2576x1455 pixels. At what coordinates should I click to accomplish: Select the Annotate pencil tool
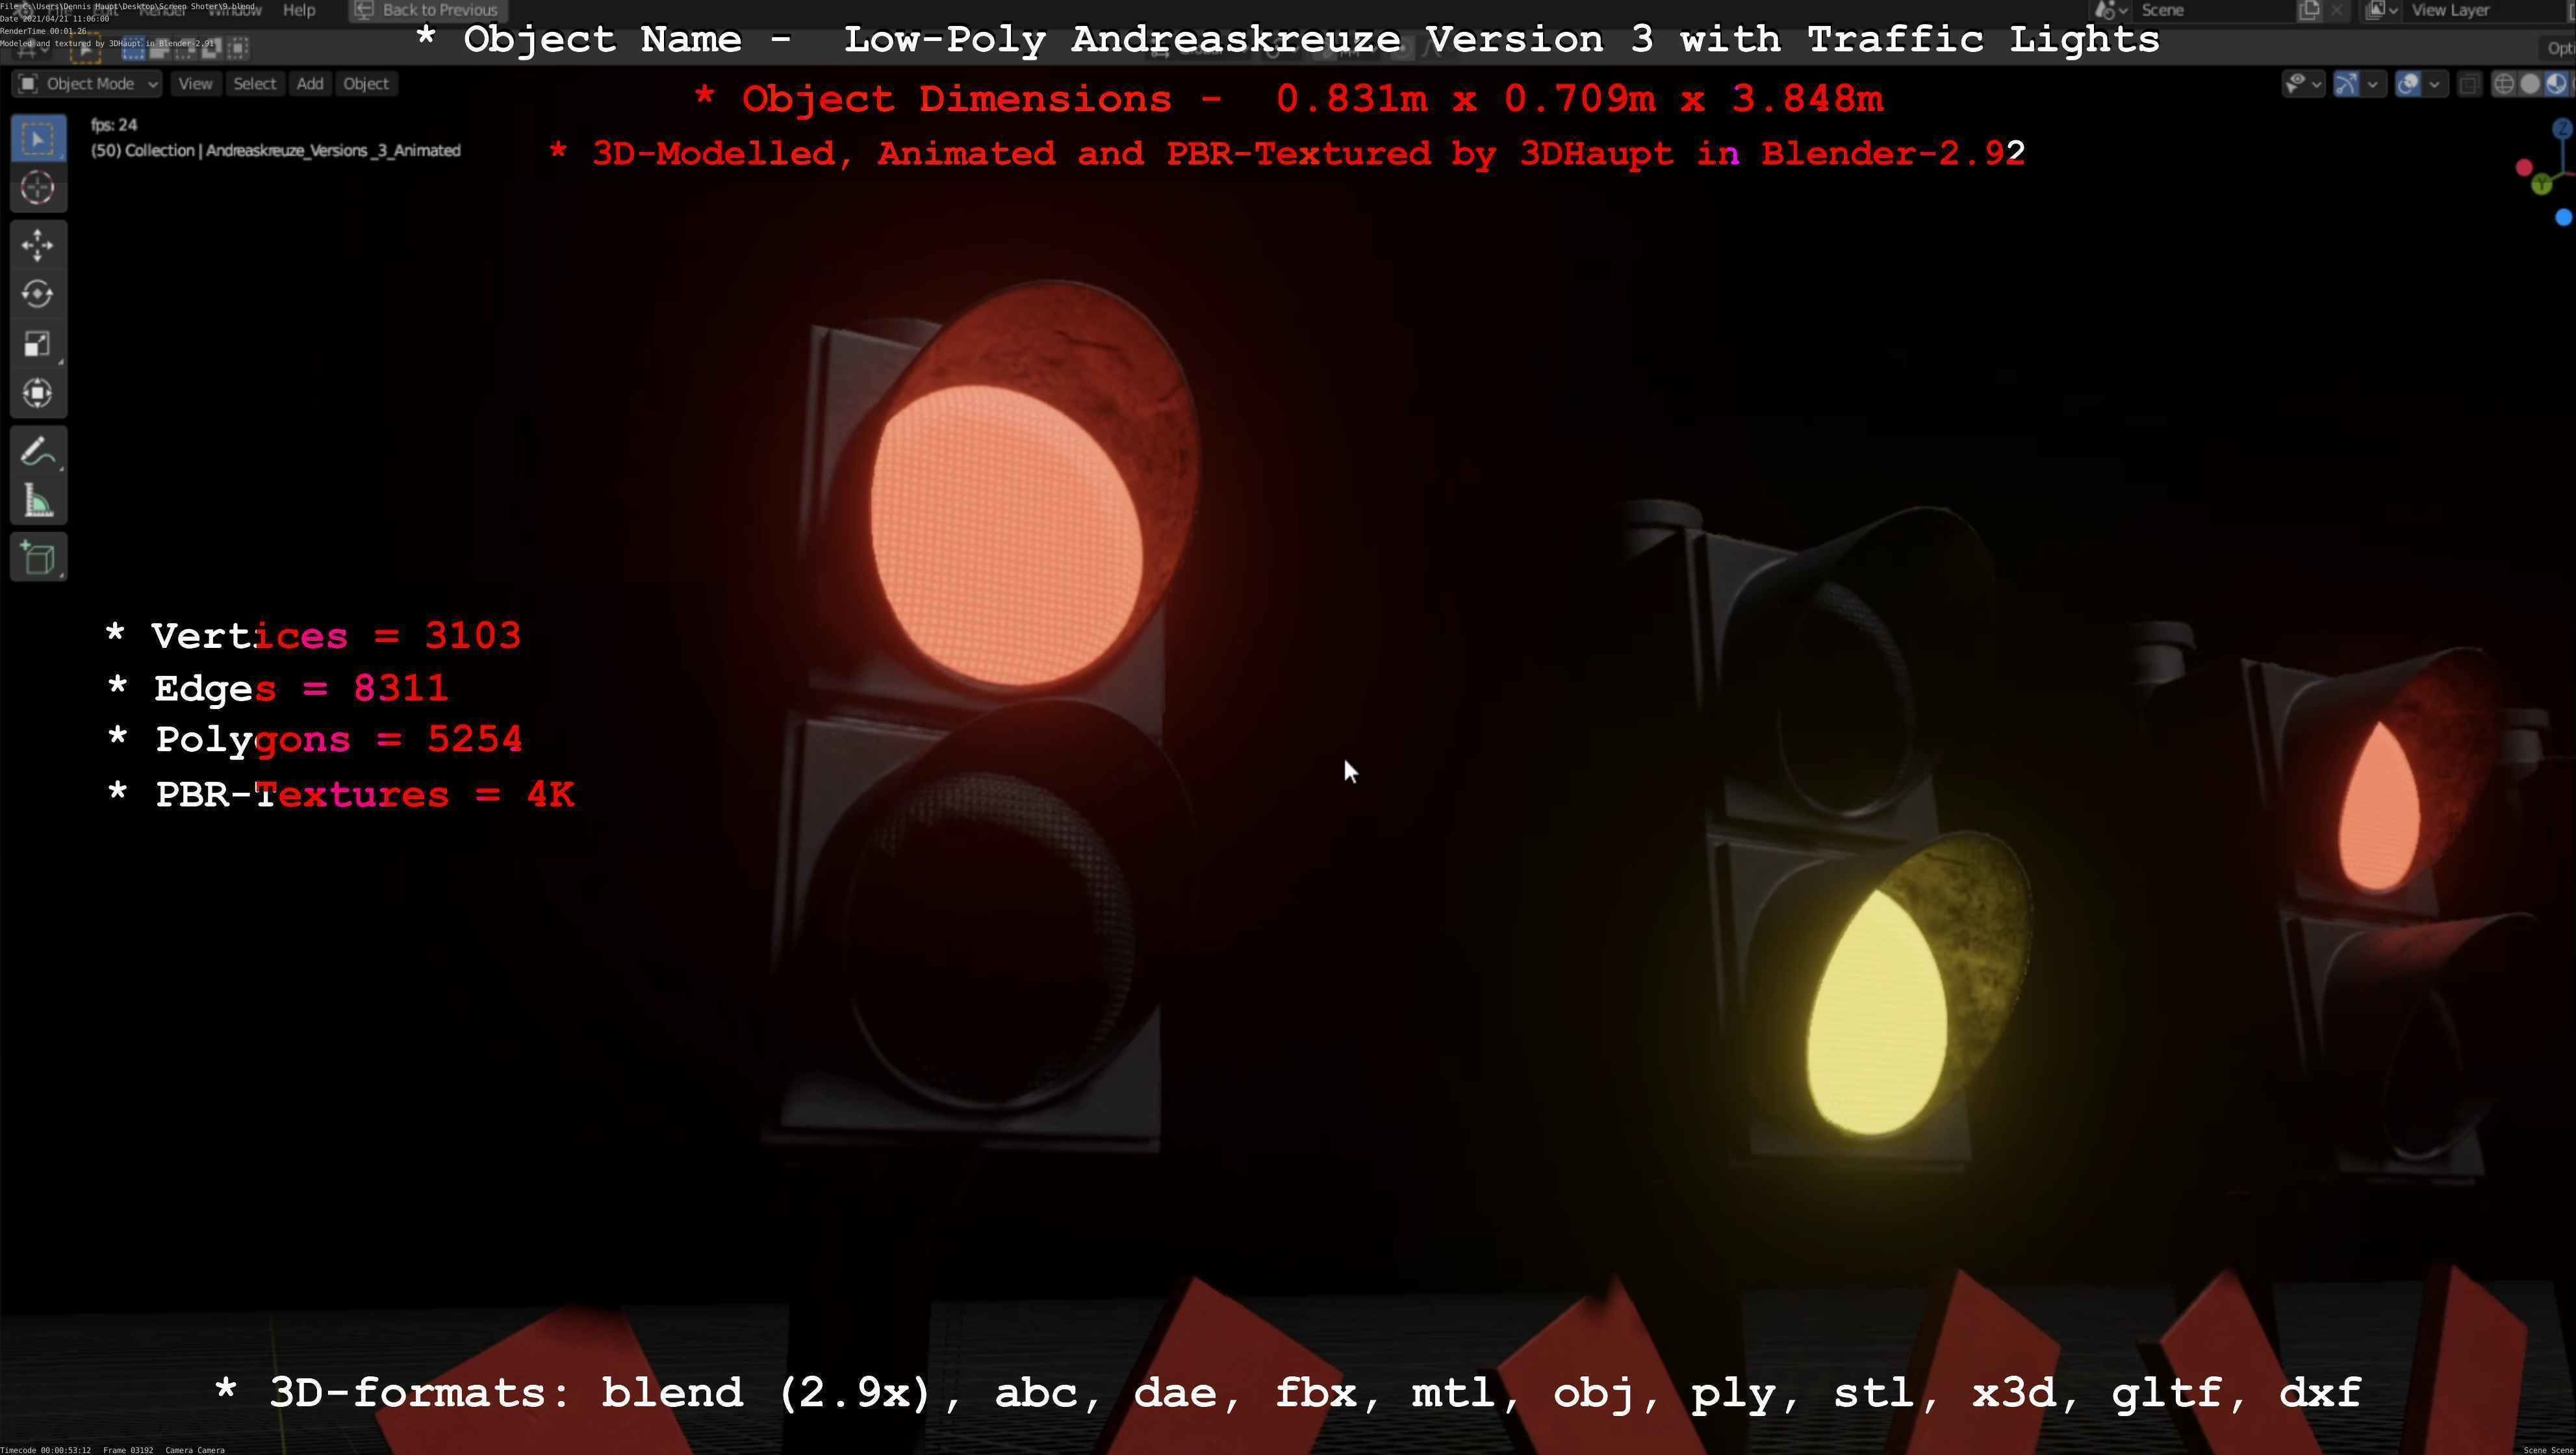tap(38, 452)
